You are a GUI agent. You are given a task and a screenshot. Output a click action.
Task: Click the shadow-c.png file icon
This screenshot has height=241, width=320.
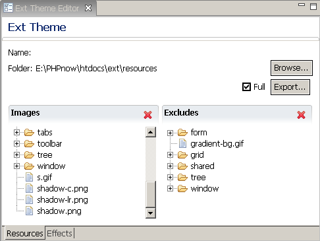coord(30,188)
